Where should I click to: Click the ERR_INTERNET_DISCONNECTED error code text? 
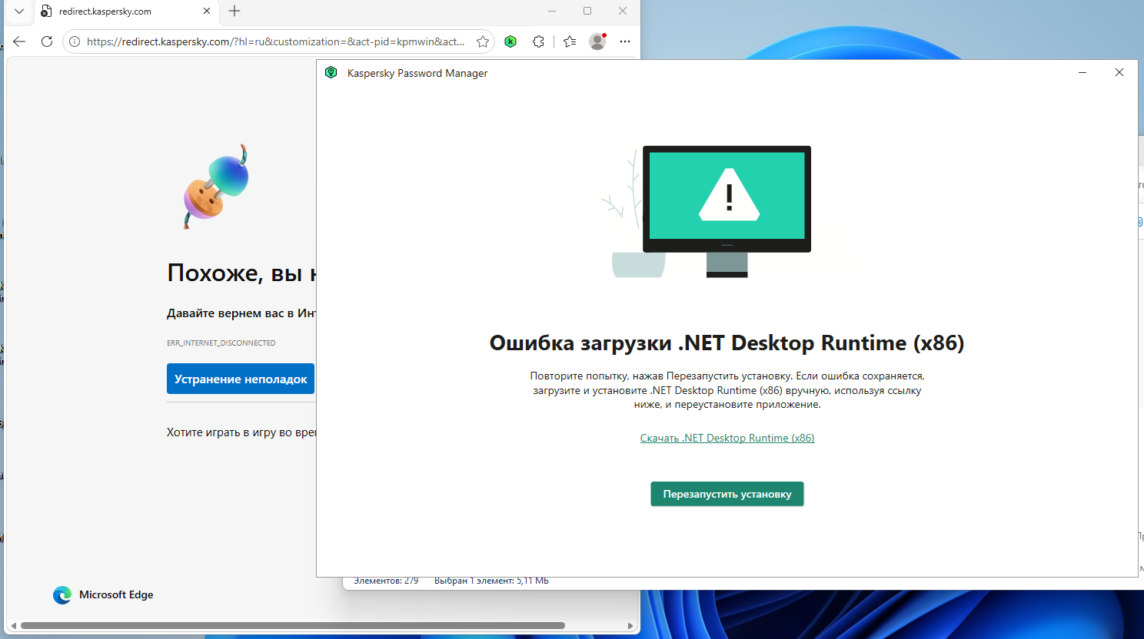tap(221, 343)
